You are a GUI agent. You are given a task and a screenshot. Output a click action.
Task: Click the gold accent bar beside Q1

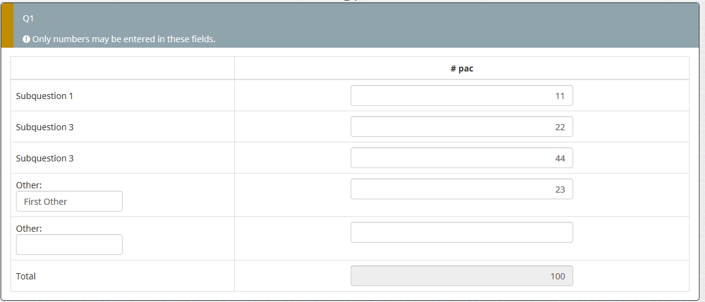[x=7, y=25]
